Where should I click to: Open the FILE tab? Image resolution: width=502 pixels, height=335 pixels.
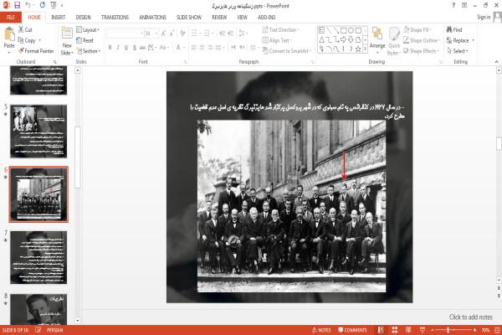point(11,18)
